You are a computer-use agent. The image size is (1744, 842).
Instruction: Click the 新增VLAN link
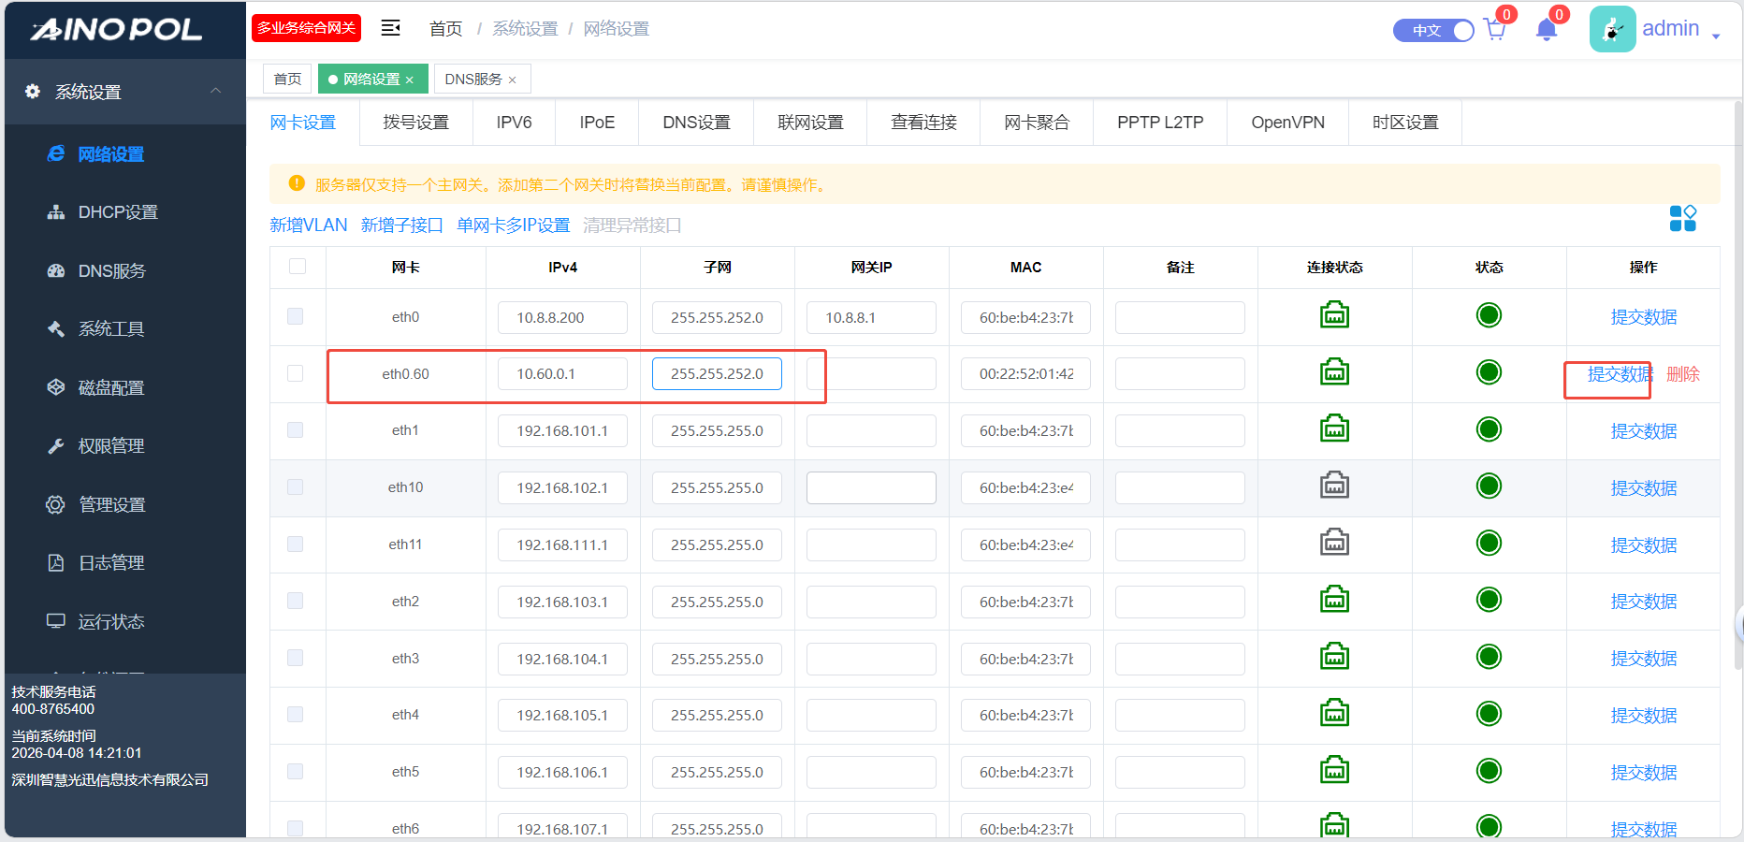pos(308,225)
